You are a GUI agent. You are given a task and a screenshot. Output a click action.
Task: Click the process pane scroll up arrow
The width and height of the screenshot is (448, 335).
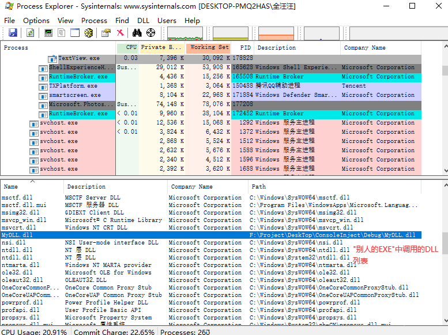pyautogui.click(x=446, y=46)
